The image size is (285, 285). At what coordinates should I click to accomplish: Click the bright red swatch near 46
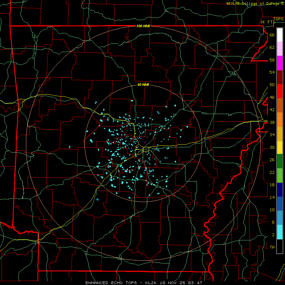click(280, 91)
